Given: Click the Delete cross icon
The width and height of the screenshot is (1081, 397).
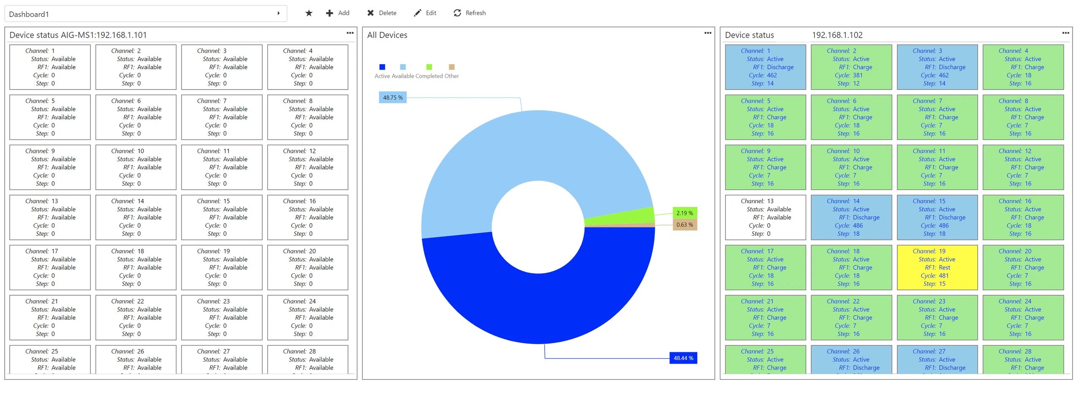Looking at the screenshot, I should (x=370, y=13).
